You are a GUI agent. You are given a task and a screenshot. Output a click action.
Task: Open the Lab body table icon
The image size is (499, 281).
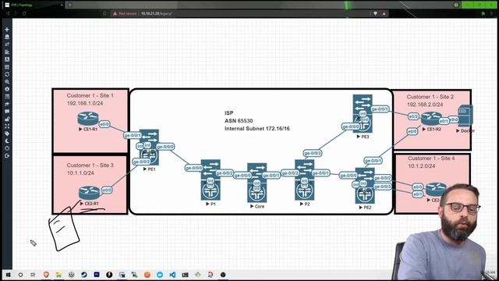click(x=7, y=97)
